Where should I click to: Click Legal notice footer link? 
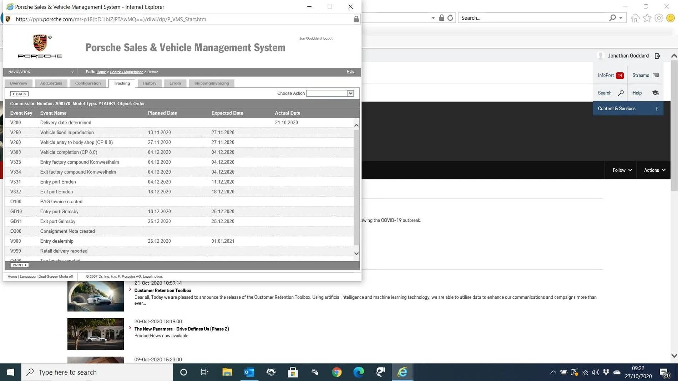(x=153, y=277)
